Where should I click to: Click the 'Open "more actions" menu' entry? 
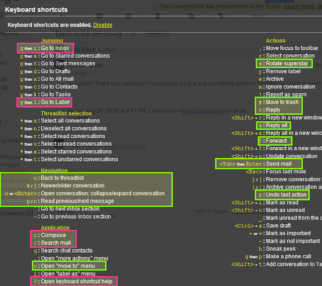point(70,258)
